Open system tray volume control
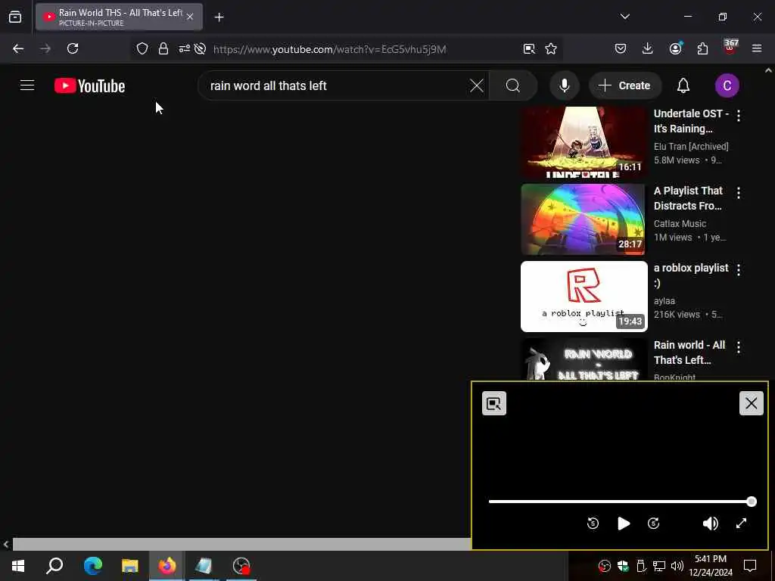 coord(677,566)
